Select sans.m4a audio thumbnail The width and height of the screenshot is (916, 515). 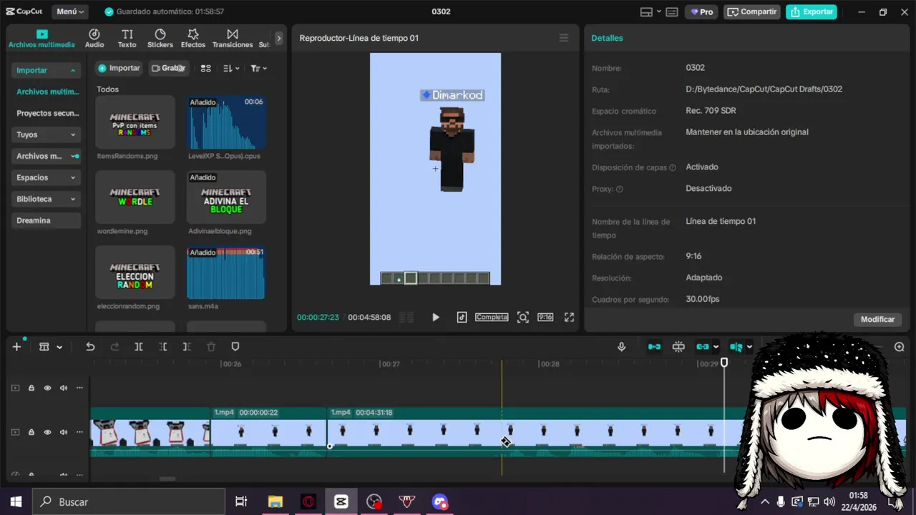[x=226, y=273]
